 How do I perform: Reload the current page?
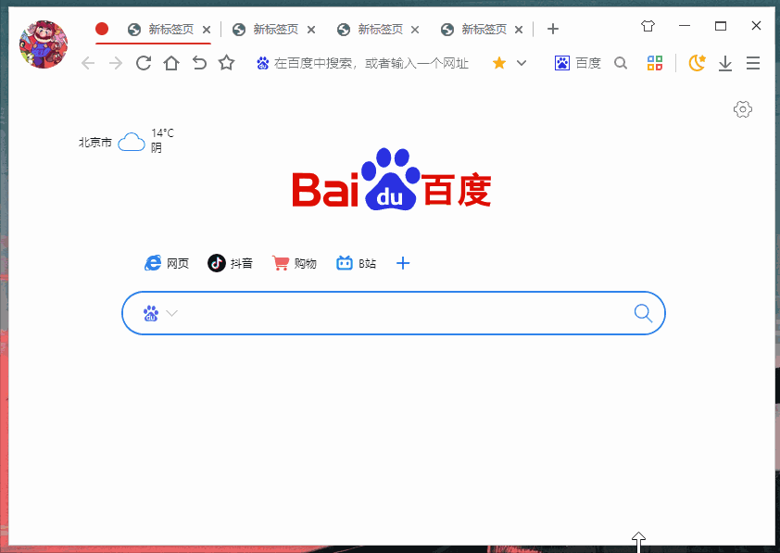[x=144, y=63]
